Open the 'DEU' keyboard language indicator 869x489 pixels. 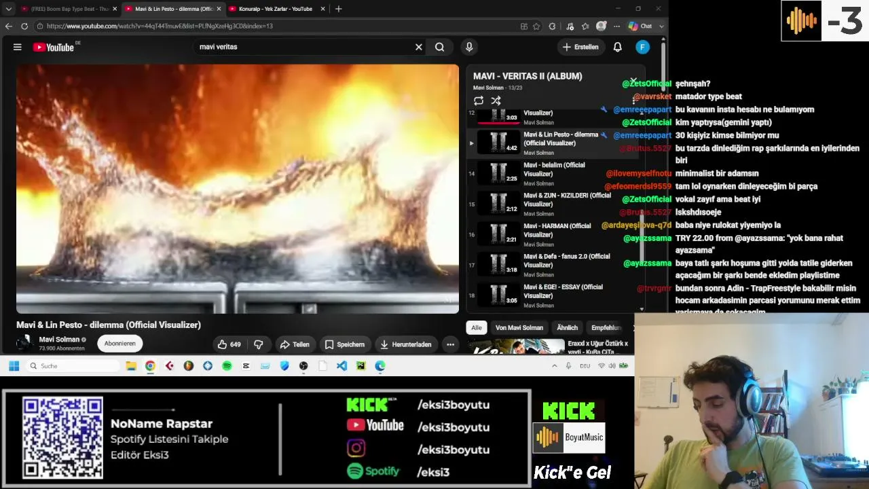pyautogui.click(x=585, y=365)
